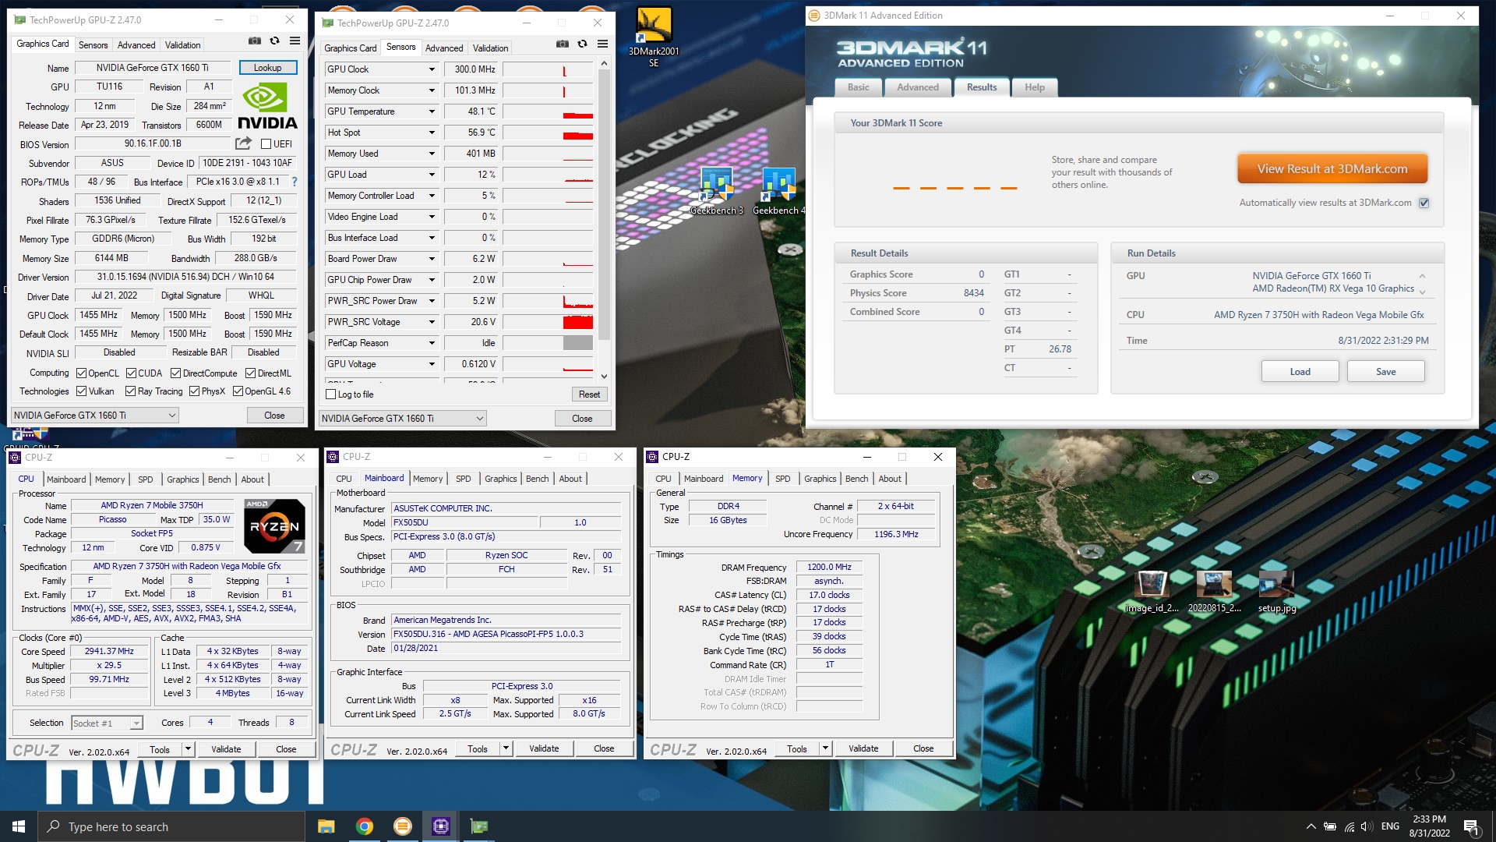1496x842 pixels.
Task: Click the camera icon in GPU-Z Sensors window
Action: (x=563, y=44)
